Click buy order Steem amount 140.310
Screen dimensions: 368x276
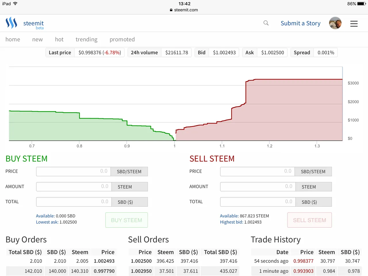[80, 271]
